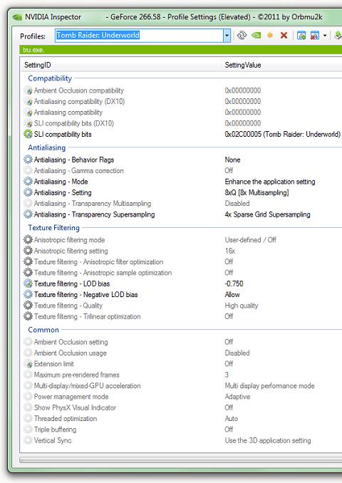This screenshot has height=483, width=342.
Task: Click gear icon for Negative LOD bias row
Action: click(28, 294)
